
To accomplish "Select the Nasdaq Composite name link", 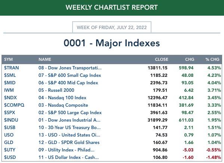I will [63, 105].
